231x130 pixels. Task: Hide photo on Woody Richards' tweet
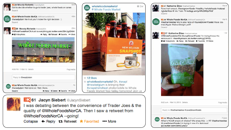(19, 35)
